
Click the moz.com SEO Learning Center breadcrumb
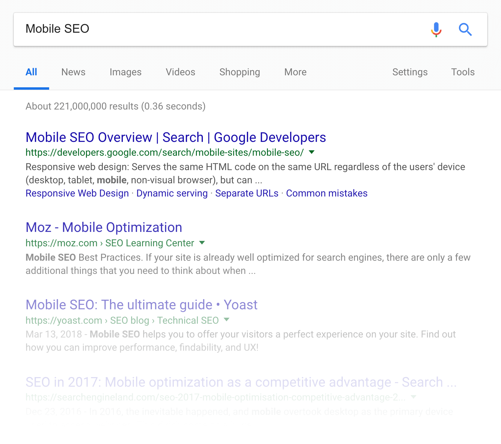(x=110, y=243)
